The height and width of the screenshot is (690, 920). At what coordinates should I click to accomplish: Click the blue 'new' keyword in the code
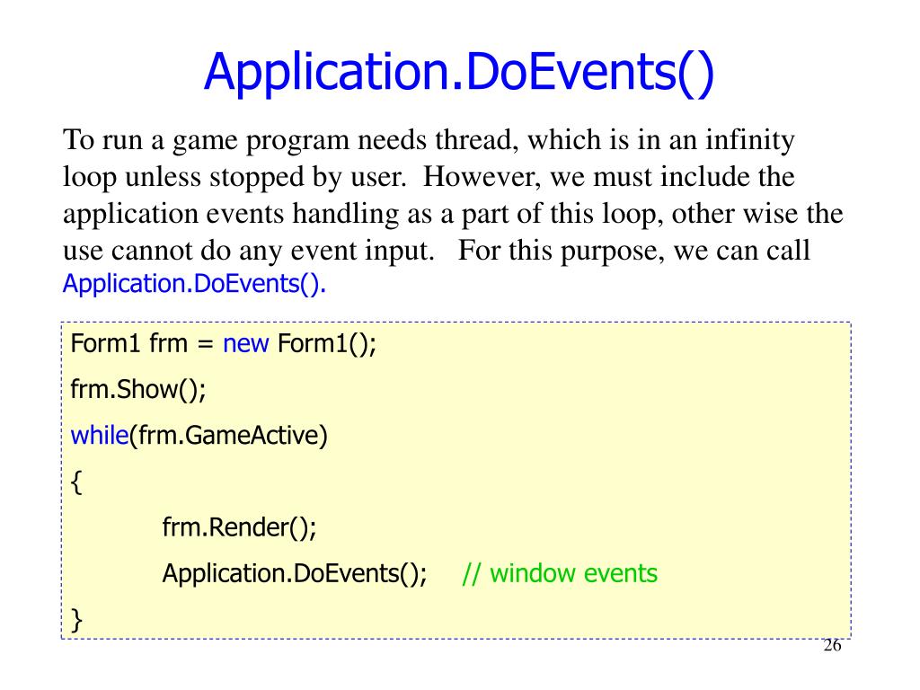click(x=246, y=344)
